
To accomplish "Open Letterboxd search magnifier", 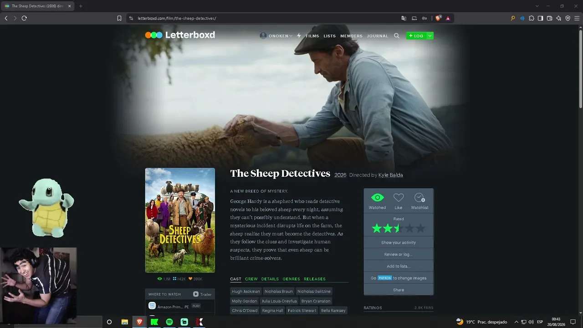I will pyautogui.click(x=397, y=36).
